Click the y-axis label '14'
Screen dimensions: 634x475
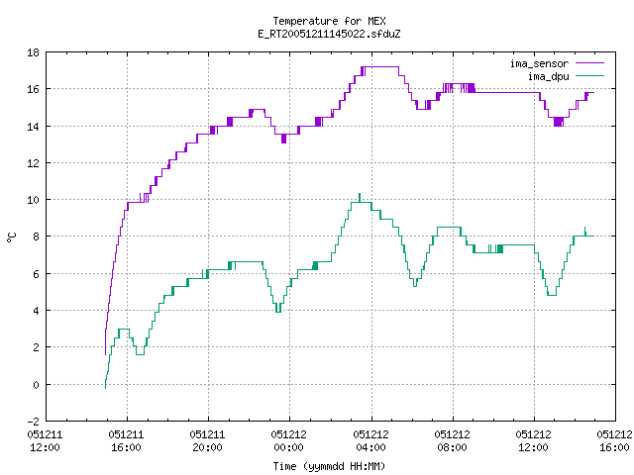(33, 127)
